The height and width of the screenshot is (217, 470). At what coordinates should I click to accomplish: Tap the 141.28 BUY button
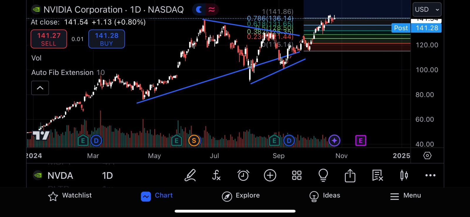tap(107, 39)
